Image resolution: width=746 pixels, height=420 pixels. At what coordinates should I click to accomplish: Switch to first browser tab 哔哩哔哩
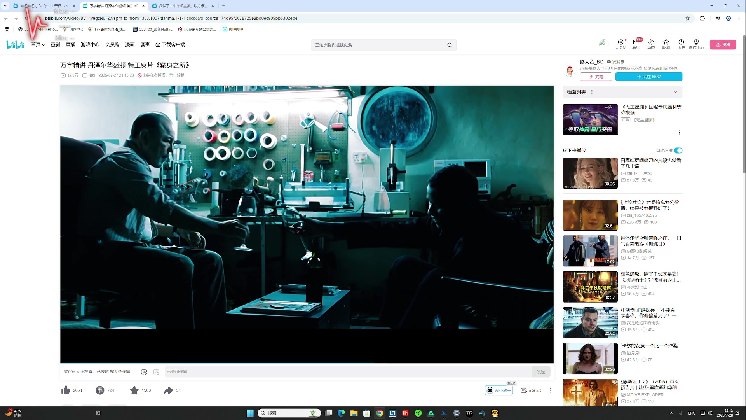click(x=44, y=6)
